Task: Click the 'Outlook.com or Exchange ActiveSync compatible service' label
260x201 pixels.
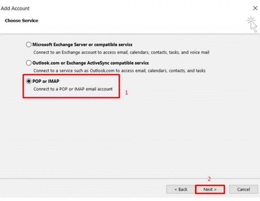Action: click(90, 63)
